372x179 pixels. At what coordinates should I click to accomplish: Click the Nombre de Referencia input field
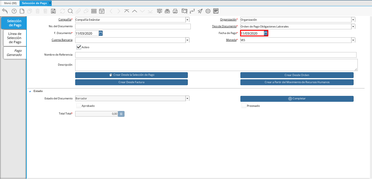point(216,55)
